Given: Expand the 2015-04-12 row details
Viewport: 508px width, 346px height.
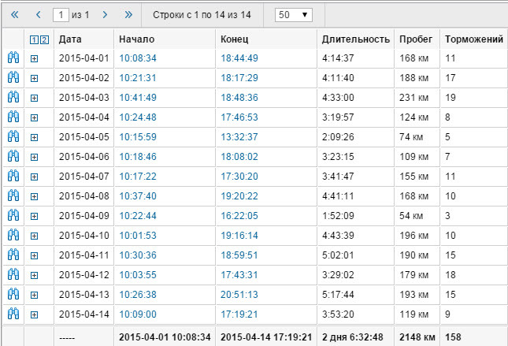Looking at the screenshot, I should [x=34, y=275].
